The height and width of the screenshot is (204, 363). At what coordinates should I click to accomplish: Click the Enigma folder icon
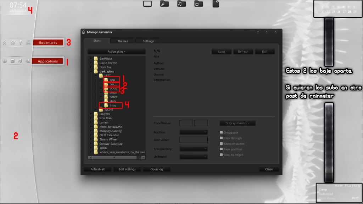(96, 114)
